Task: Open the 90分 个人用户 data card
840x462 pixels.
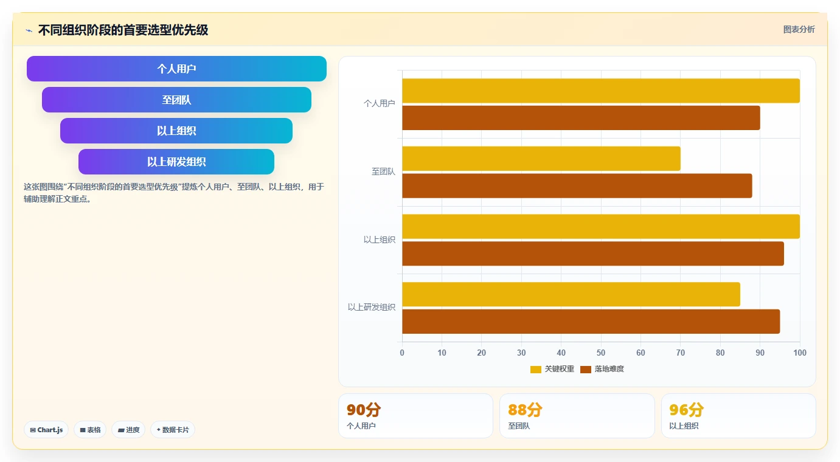Action: pos(415,416)
